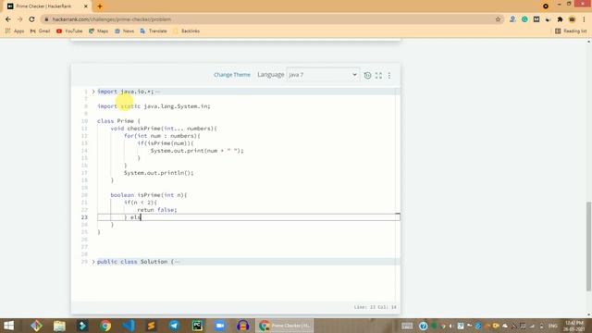Click the 'import static java.lang.System.in;' line
This screenshot has height=333, width=592.
click(154, 106)
